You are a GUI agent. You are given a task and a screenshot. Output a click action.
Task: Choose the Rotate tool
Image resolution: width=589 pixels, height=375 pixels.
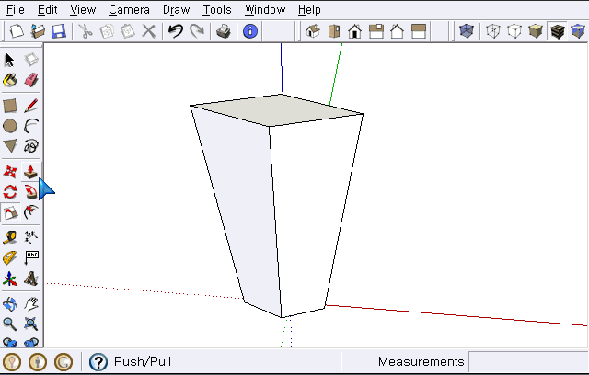click(x=10, y=192)
